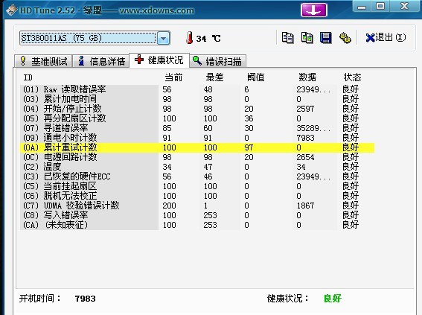
Task: Click the 退出 (X) exit button
Action: tap(386, 37)
